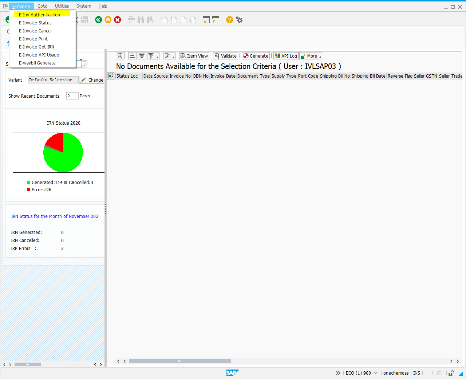Open the Goto menu

42,6
